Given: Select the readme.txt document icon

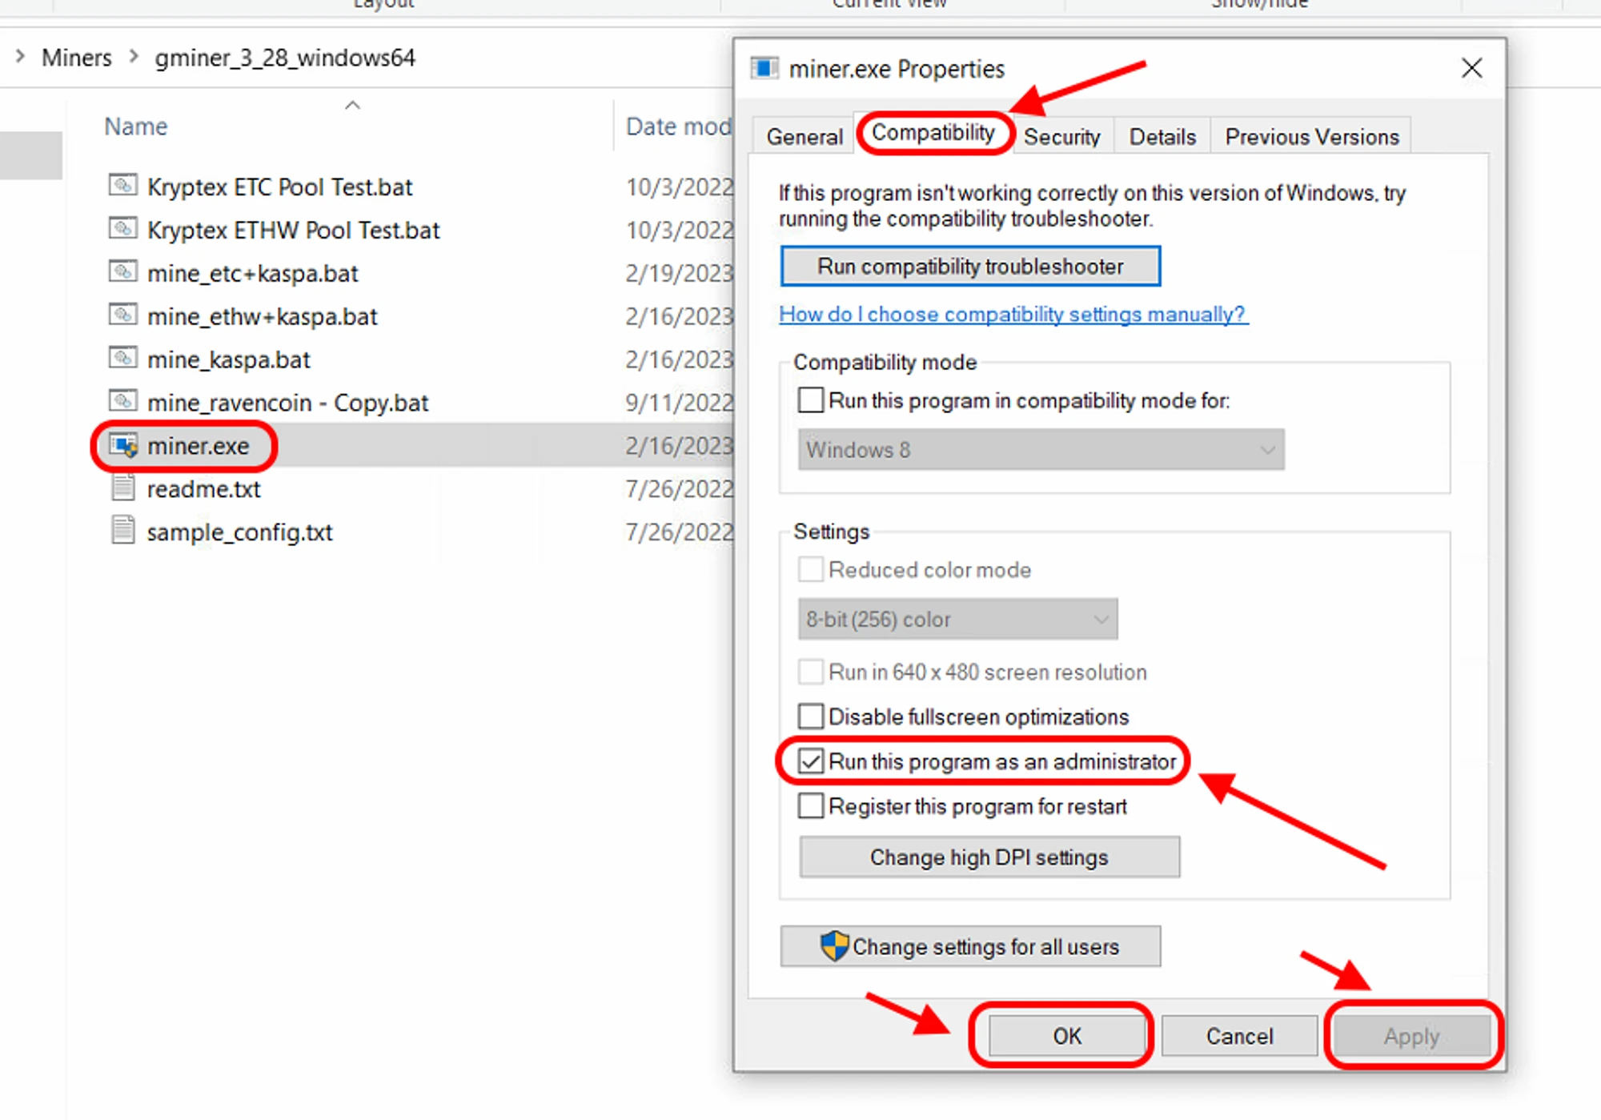Looking at the screenshot, I should tap(123, 488).
